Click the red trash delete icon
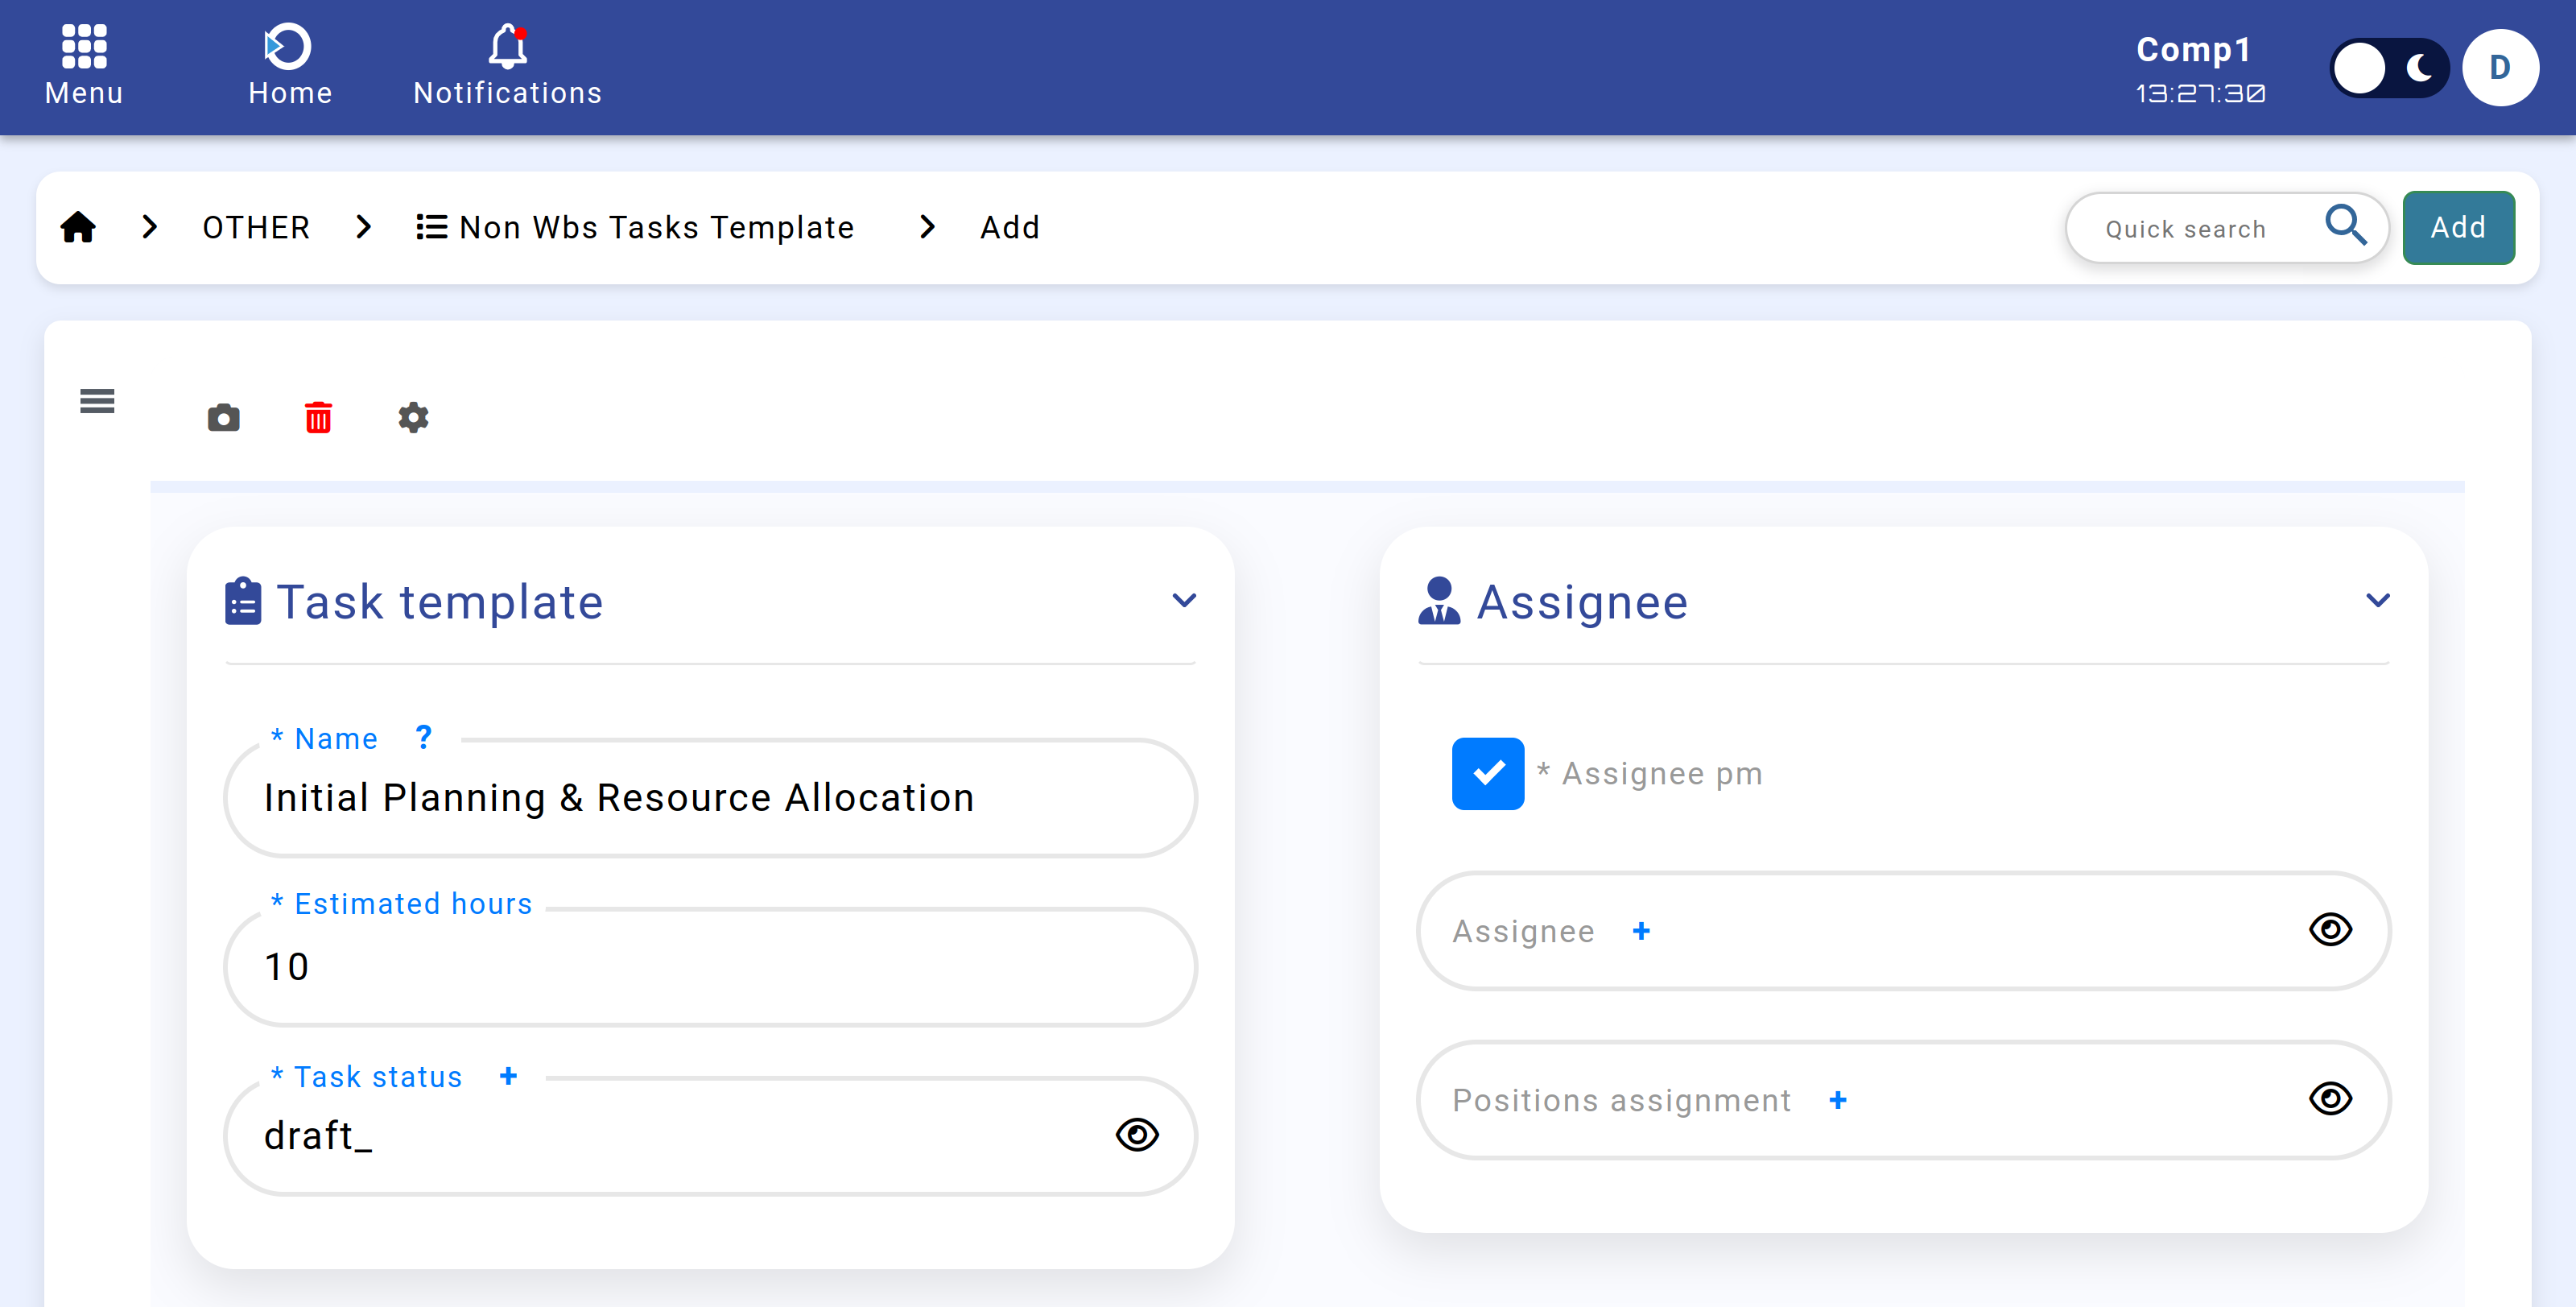2576x1307 pixels. [x=318, y=418]
